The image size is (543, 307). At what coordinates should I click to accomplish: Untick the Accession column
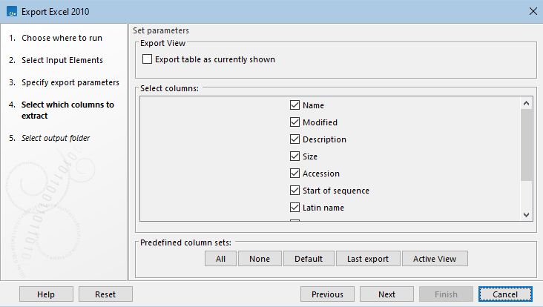(294, 174)
